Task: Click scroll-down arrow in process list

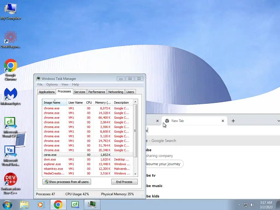Action: click(135, 174)
